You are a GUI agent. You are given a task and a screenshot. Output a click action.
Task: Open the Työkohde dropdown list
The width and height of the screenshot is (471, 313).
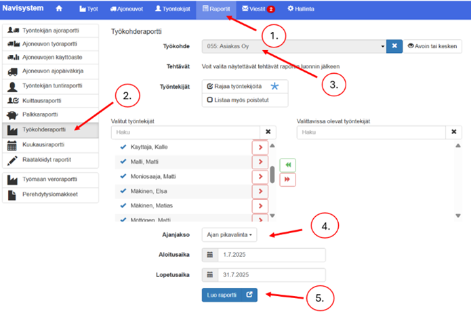pos(294,47)
